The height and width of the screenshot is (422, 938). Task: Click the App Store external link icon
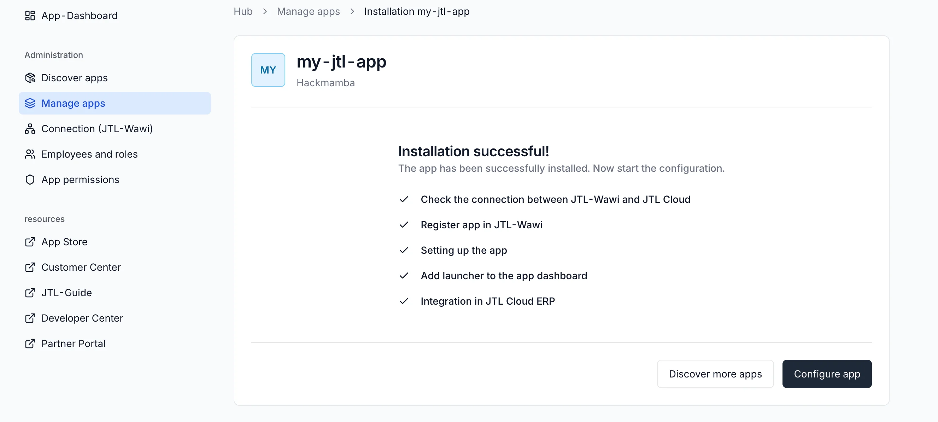point(30,242)
